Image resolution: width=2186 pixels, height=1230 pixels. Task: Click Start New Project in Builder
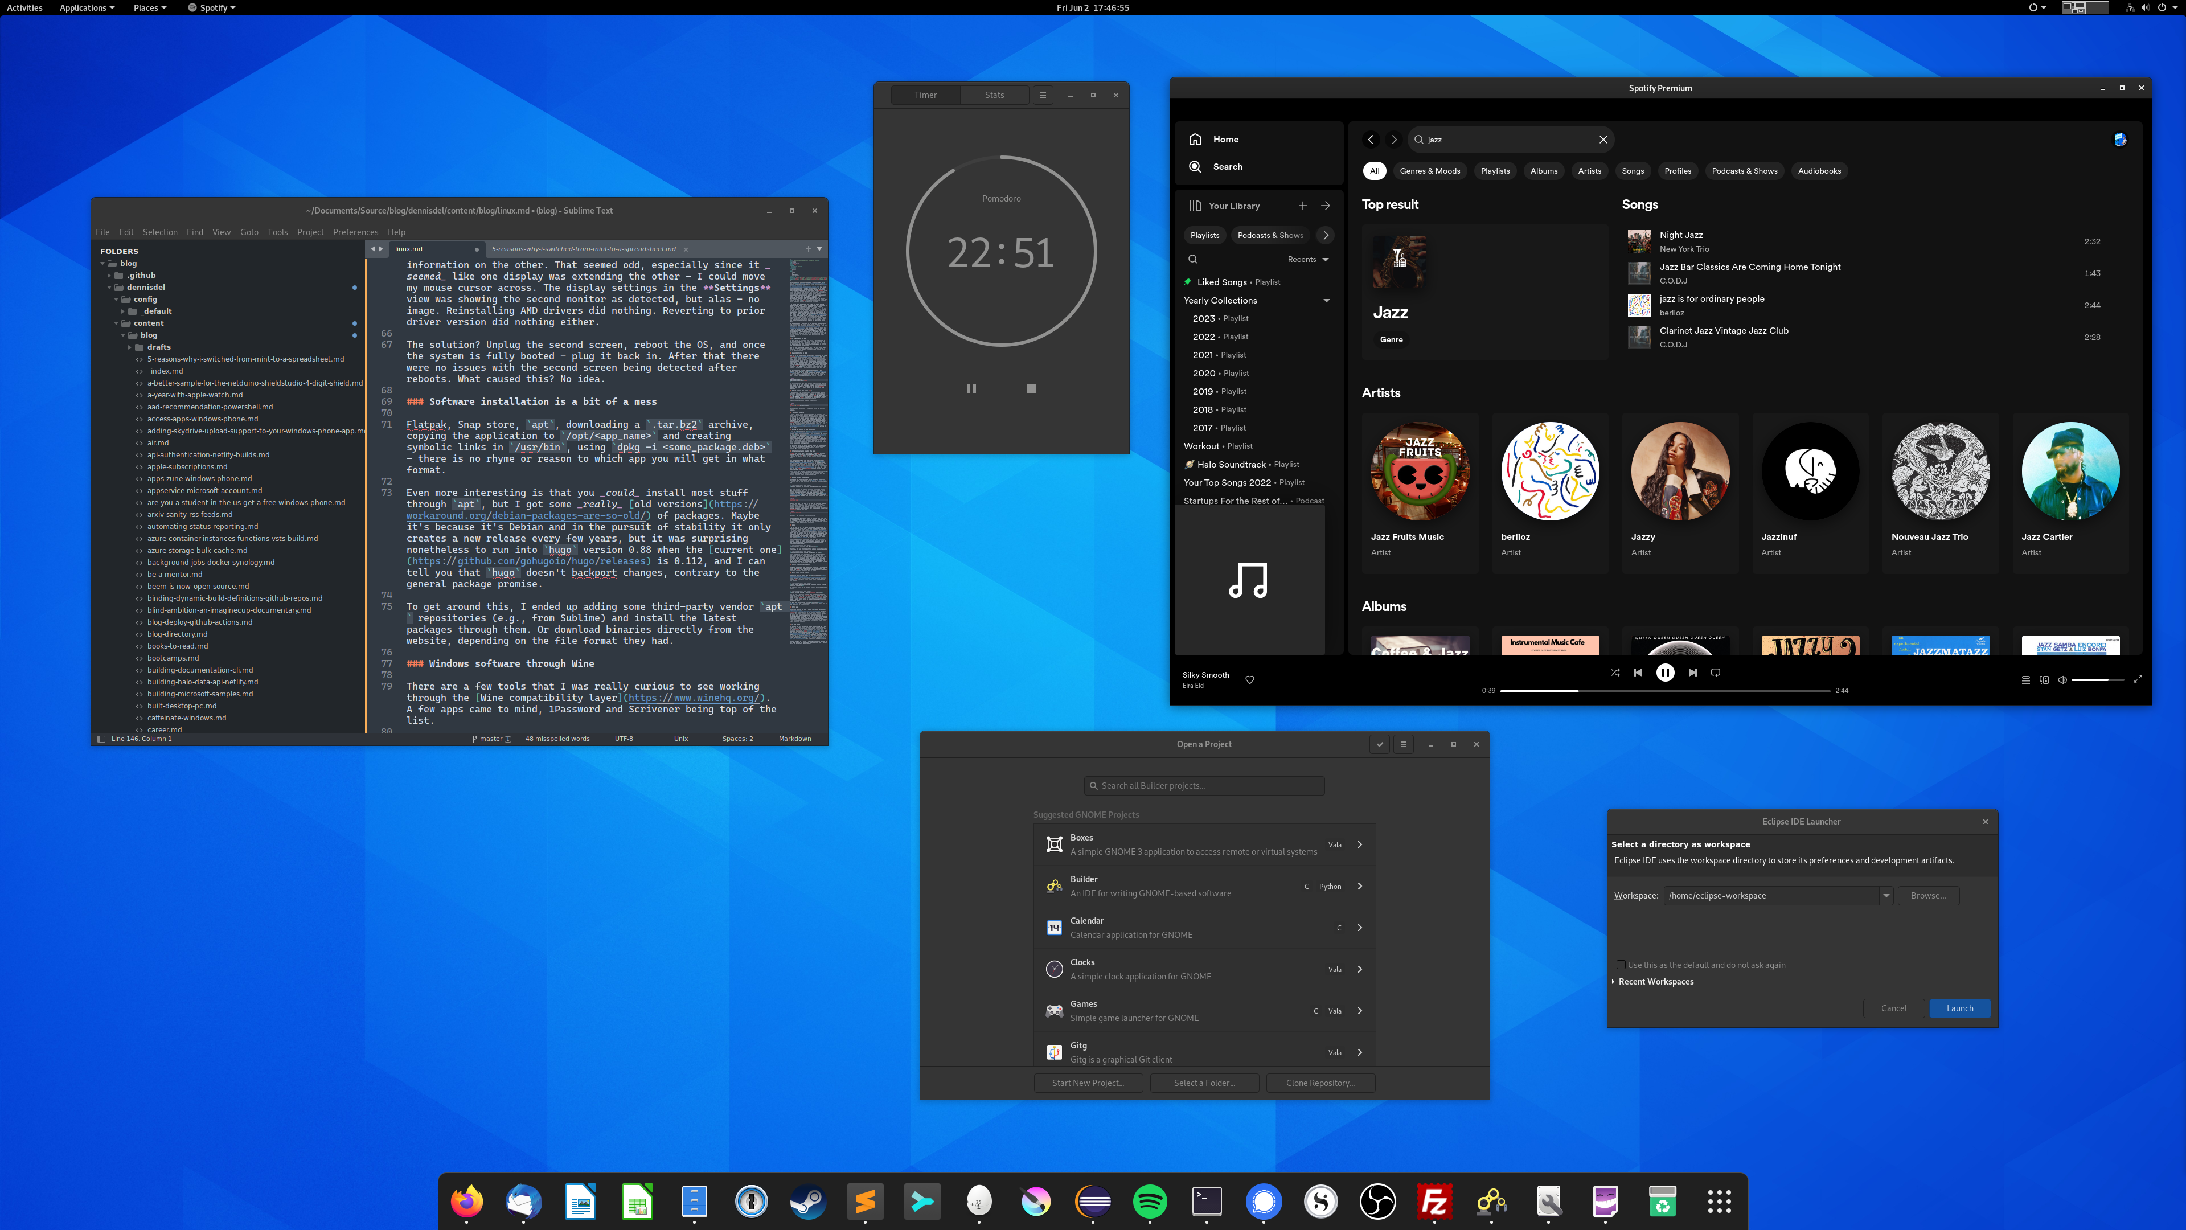point(1088,1083)
